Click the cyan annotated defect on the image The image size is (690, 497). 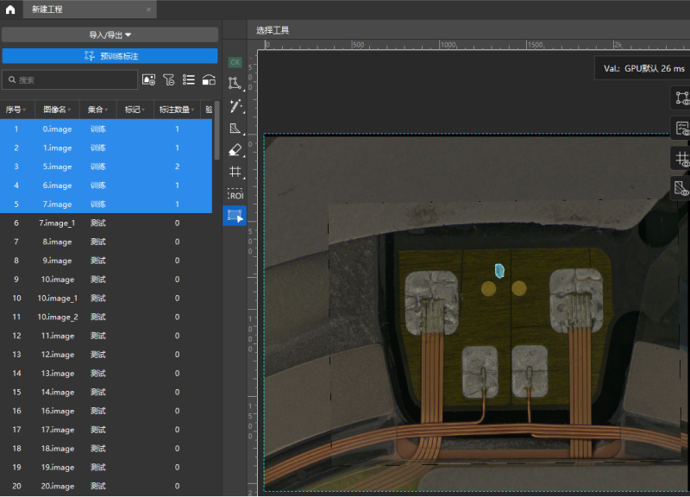(x=499, y=271)
